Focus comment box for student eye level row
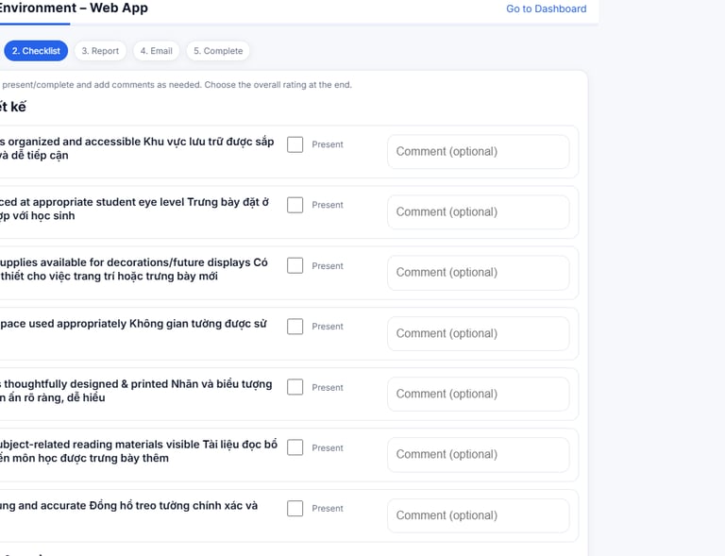Image resolution: width=725 pixels, height=556 pixels. tap(478, 212)
